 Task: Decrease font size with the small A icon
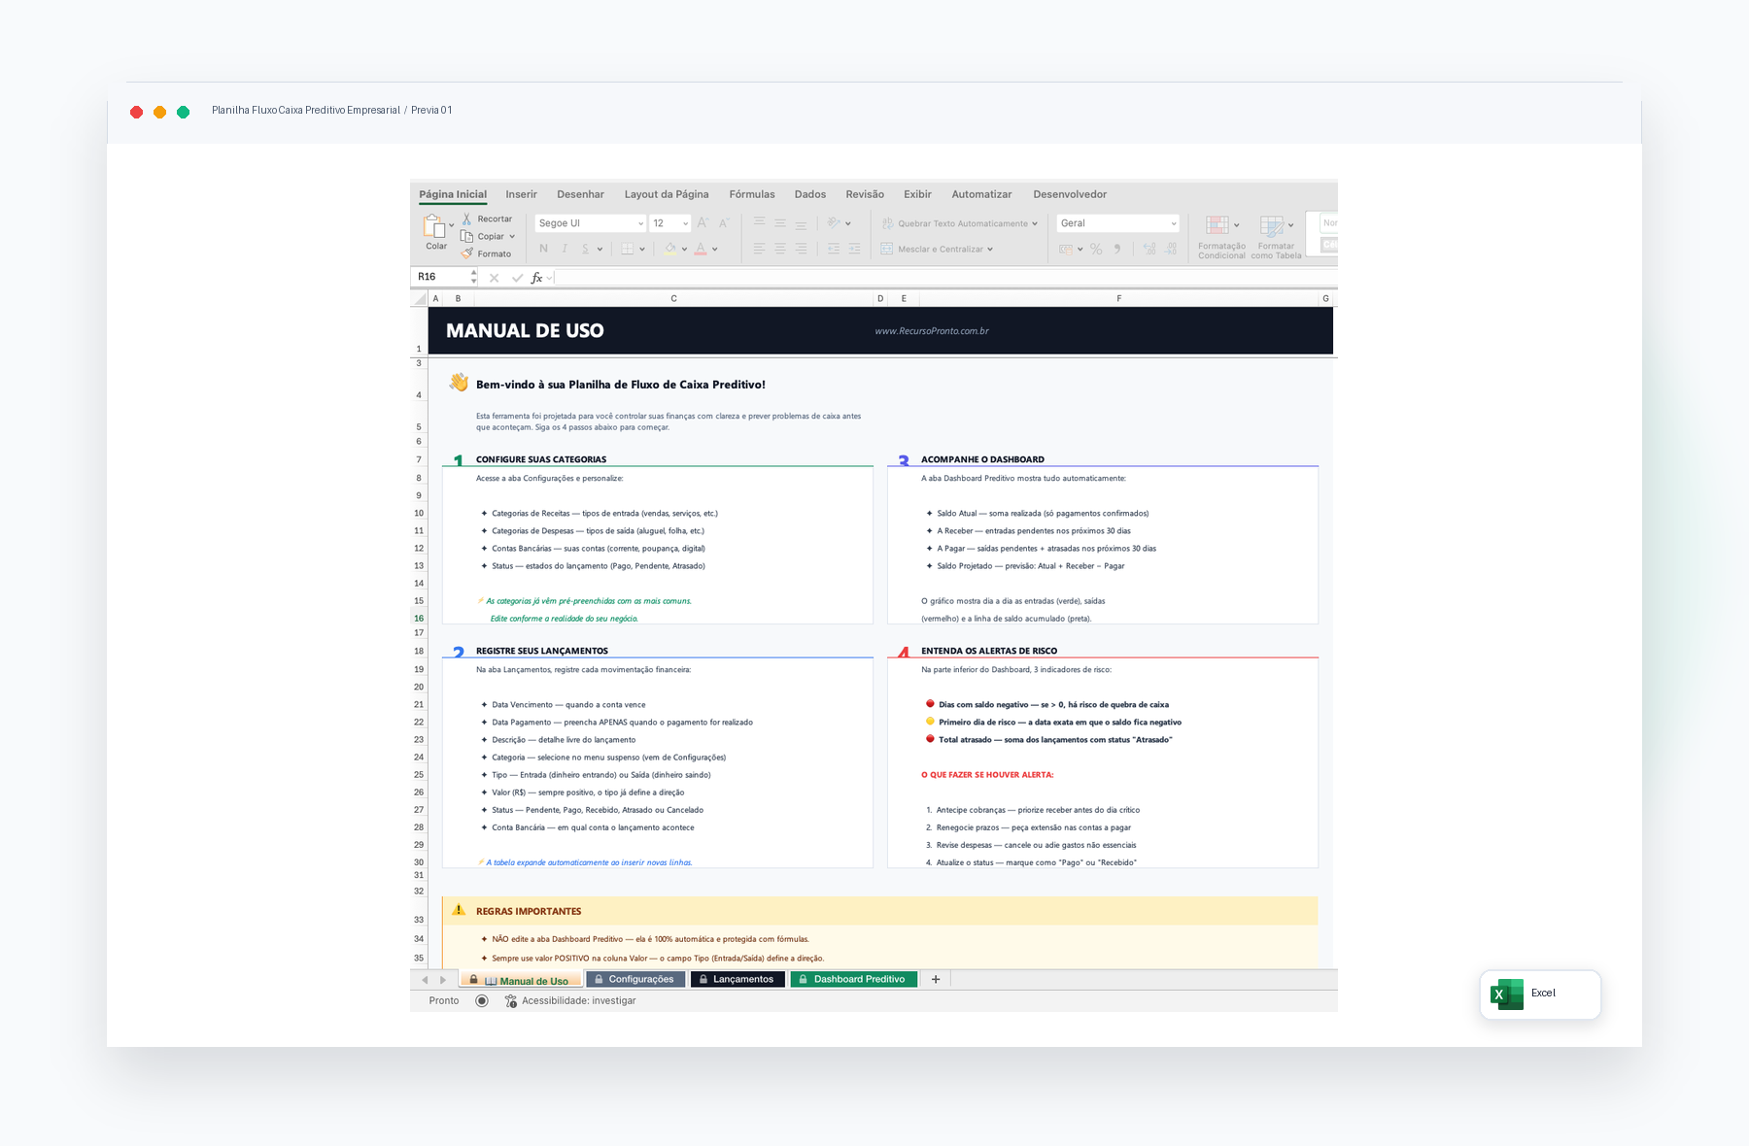(724, 223)
